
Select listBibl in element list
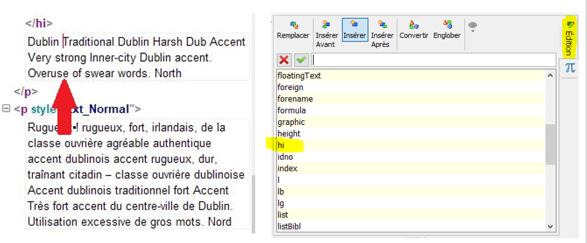tap(410, 226)
